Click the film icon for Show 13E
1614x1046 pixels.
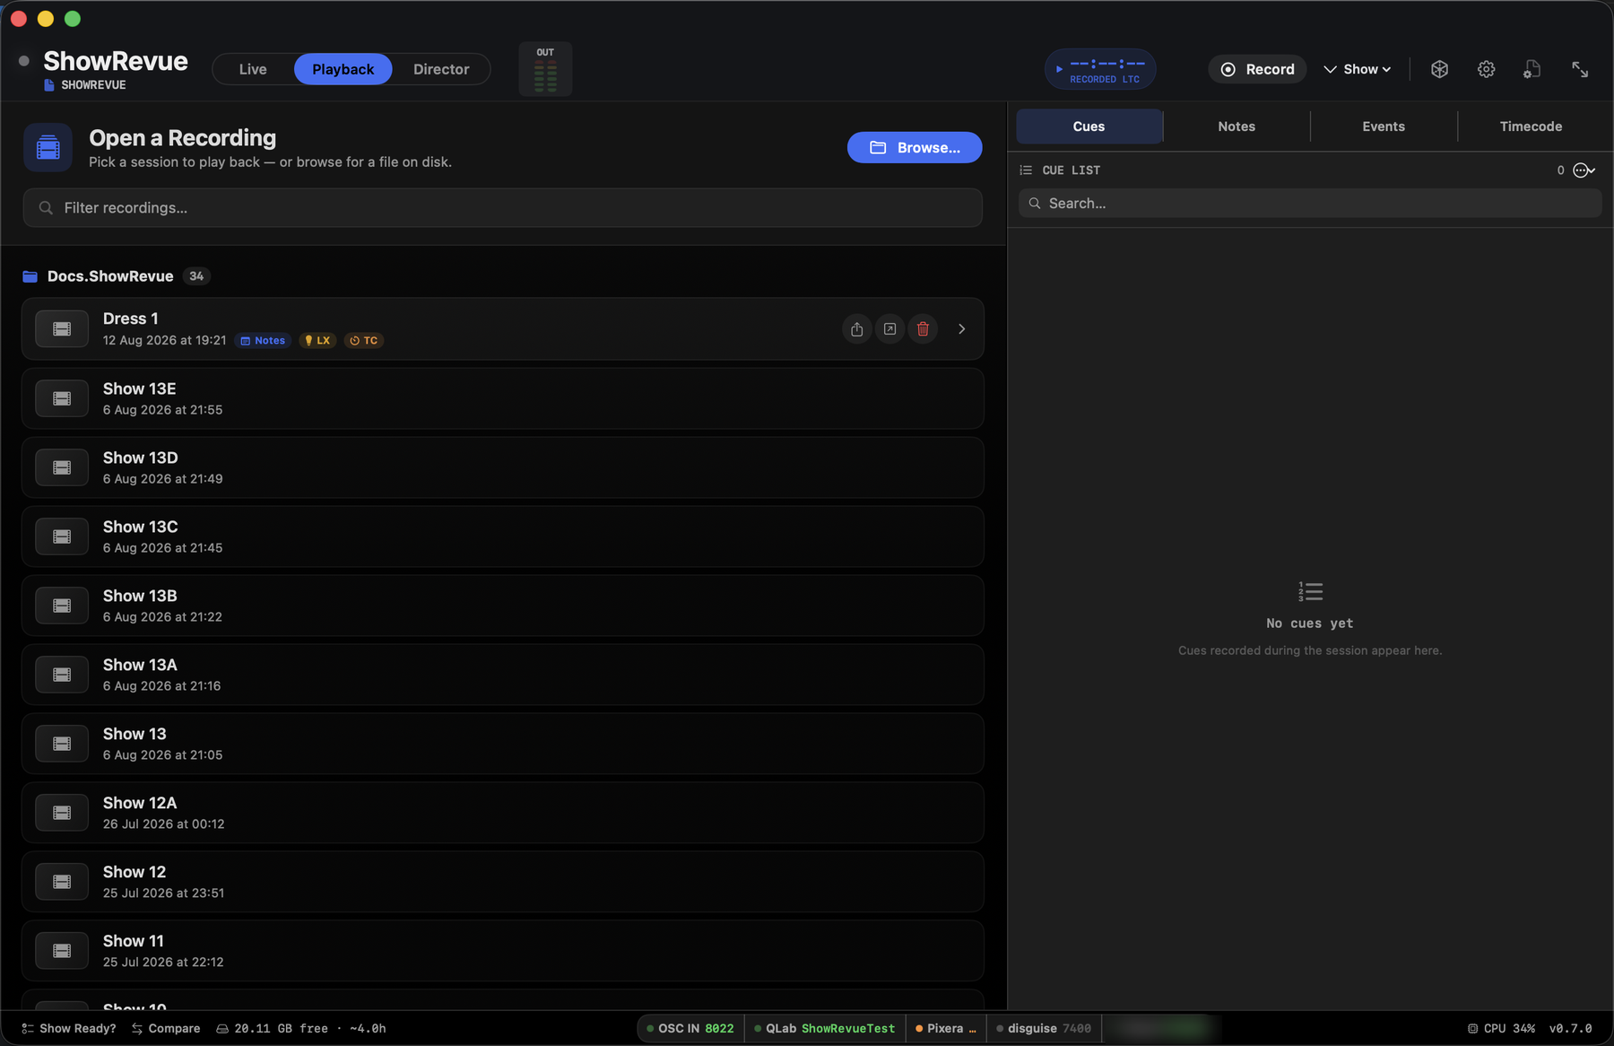tap(62, 398)
